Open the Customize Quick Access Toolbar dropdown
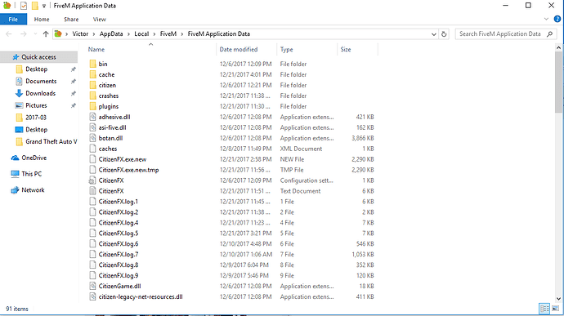 (44, 6)
